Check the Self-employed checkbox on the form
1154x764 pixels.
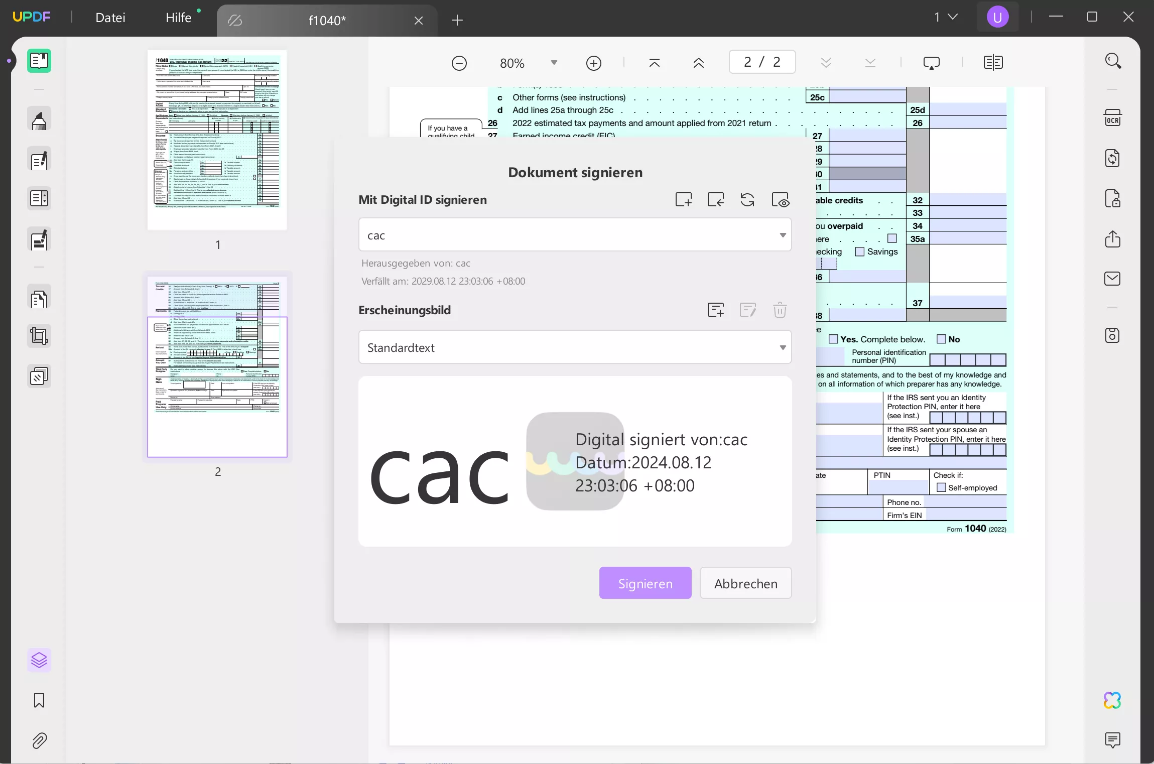tap(941, 488)
